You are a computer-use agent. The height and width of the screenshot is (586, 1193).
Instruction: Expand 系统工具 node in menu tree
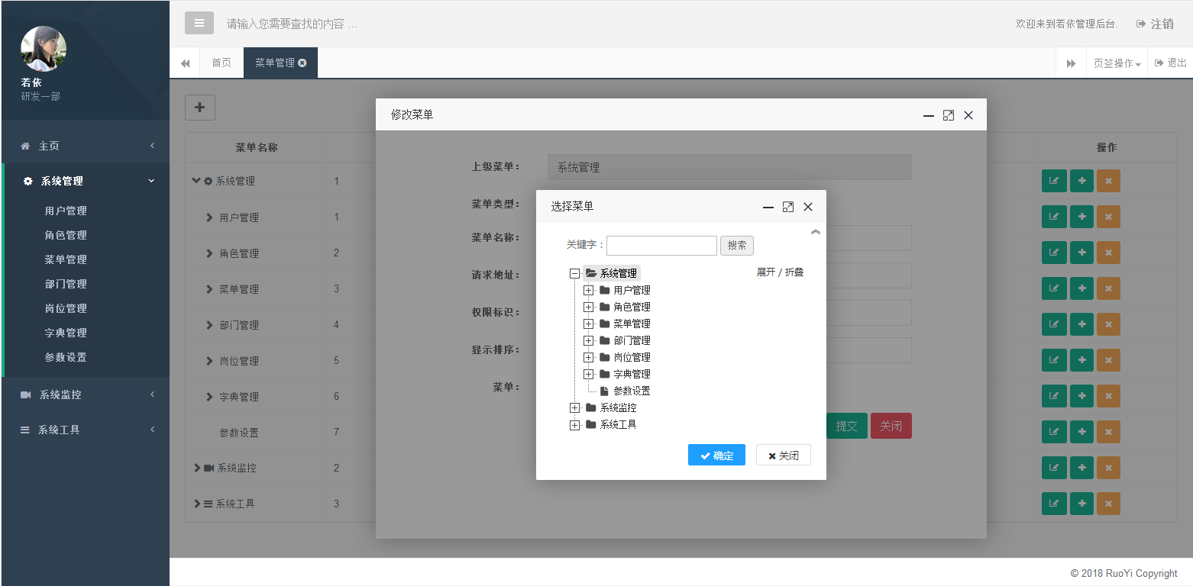pyautogui.click(x=574, y=424)
